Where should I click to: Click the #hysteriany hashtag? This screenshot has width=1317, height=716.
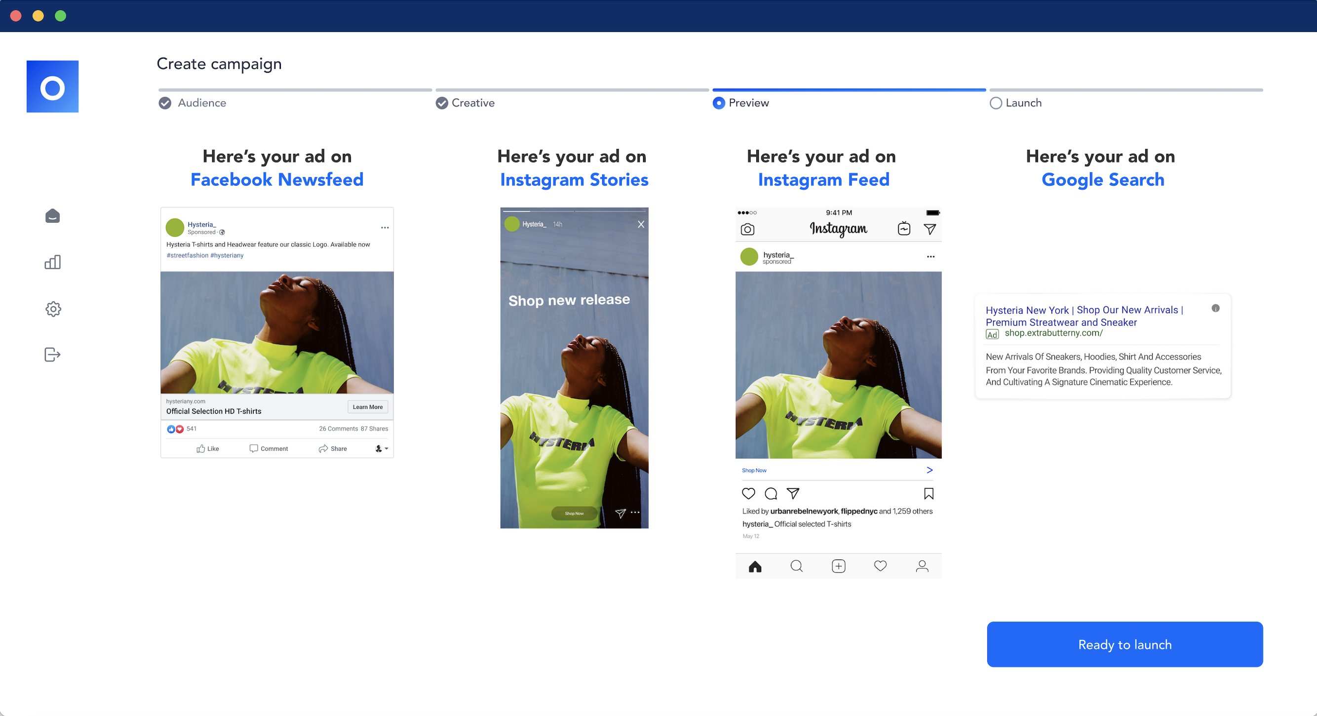click(227, 255)
